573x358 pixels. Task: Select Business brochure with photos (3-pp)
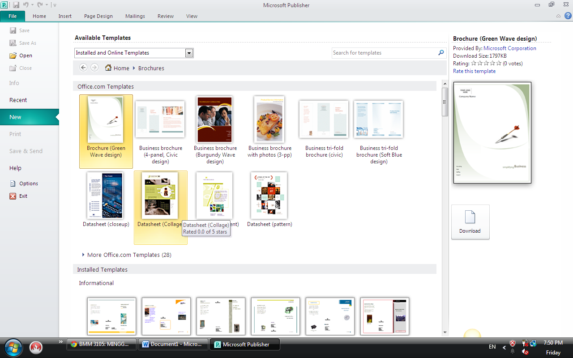[x=269, y=128]
